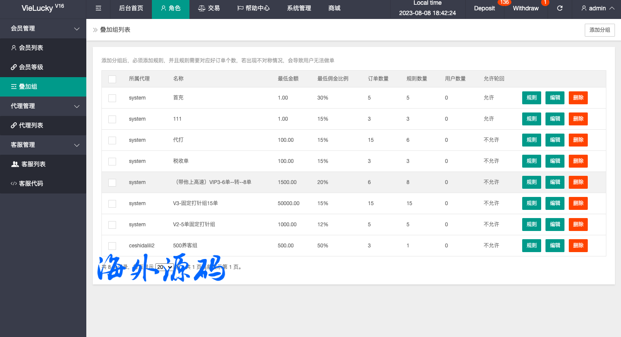Click the refresh icon in top bar
This screenshot has height=337, width=621.
560,8
